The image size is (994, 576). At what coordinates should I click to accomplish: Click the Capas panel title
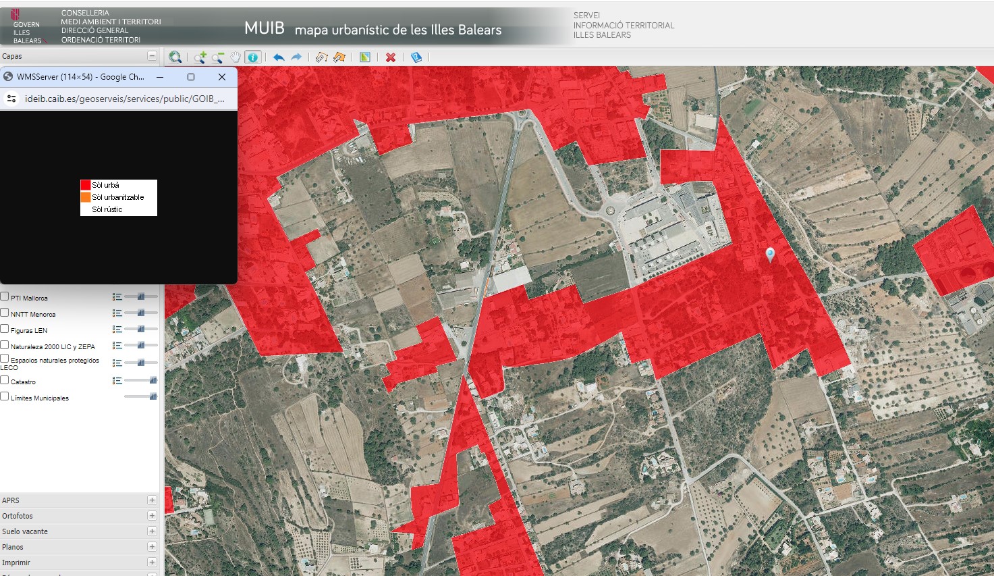click(x=12, y=56)
